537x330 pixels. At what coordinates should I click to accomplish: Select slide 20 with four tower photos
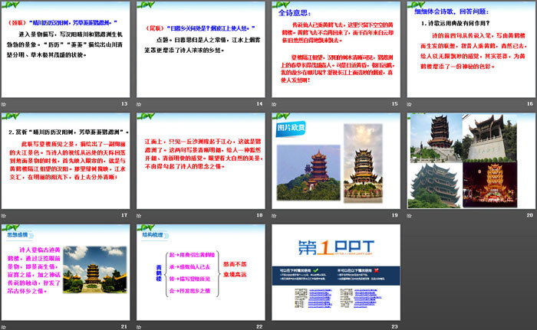tap(472, 162)
